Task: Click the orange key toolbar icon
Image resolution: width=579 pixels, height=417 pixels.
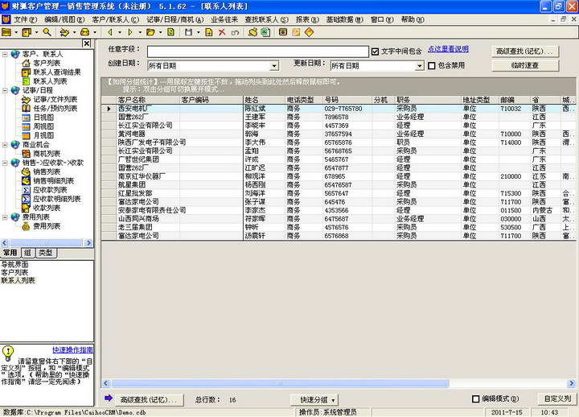Action: pyautogui.click(x=296, y=32)
